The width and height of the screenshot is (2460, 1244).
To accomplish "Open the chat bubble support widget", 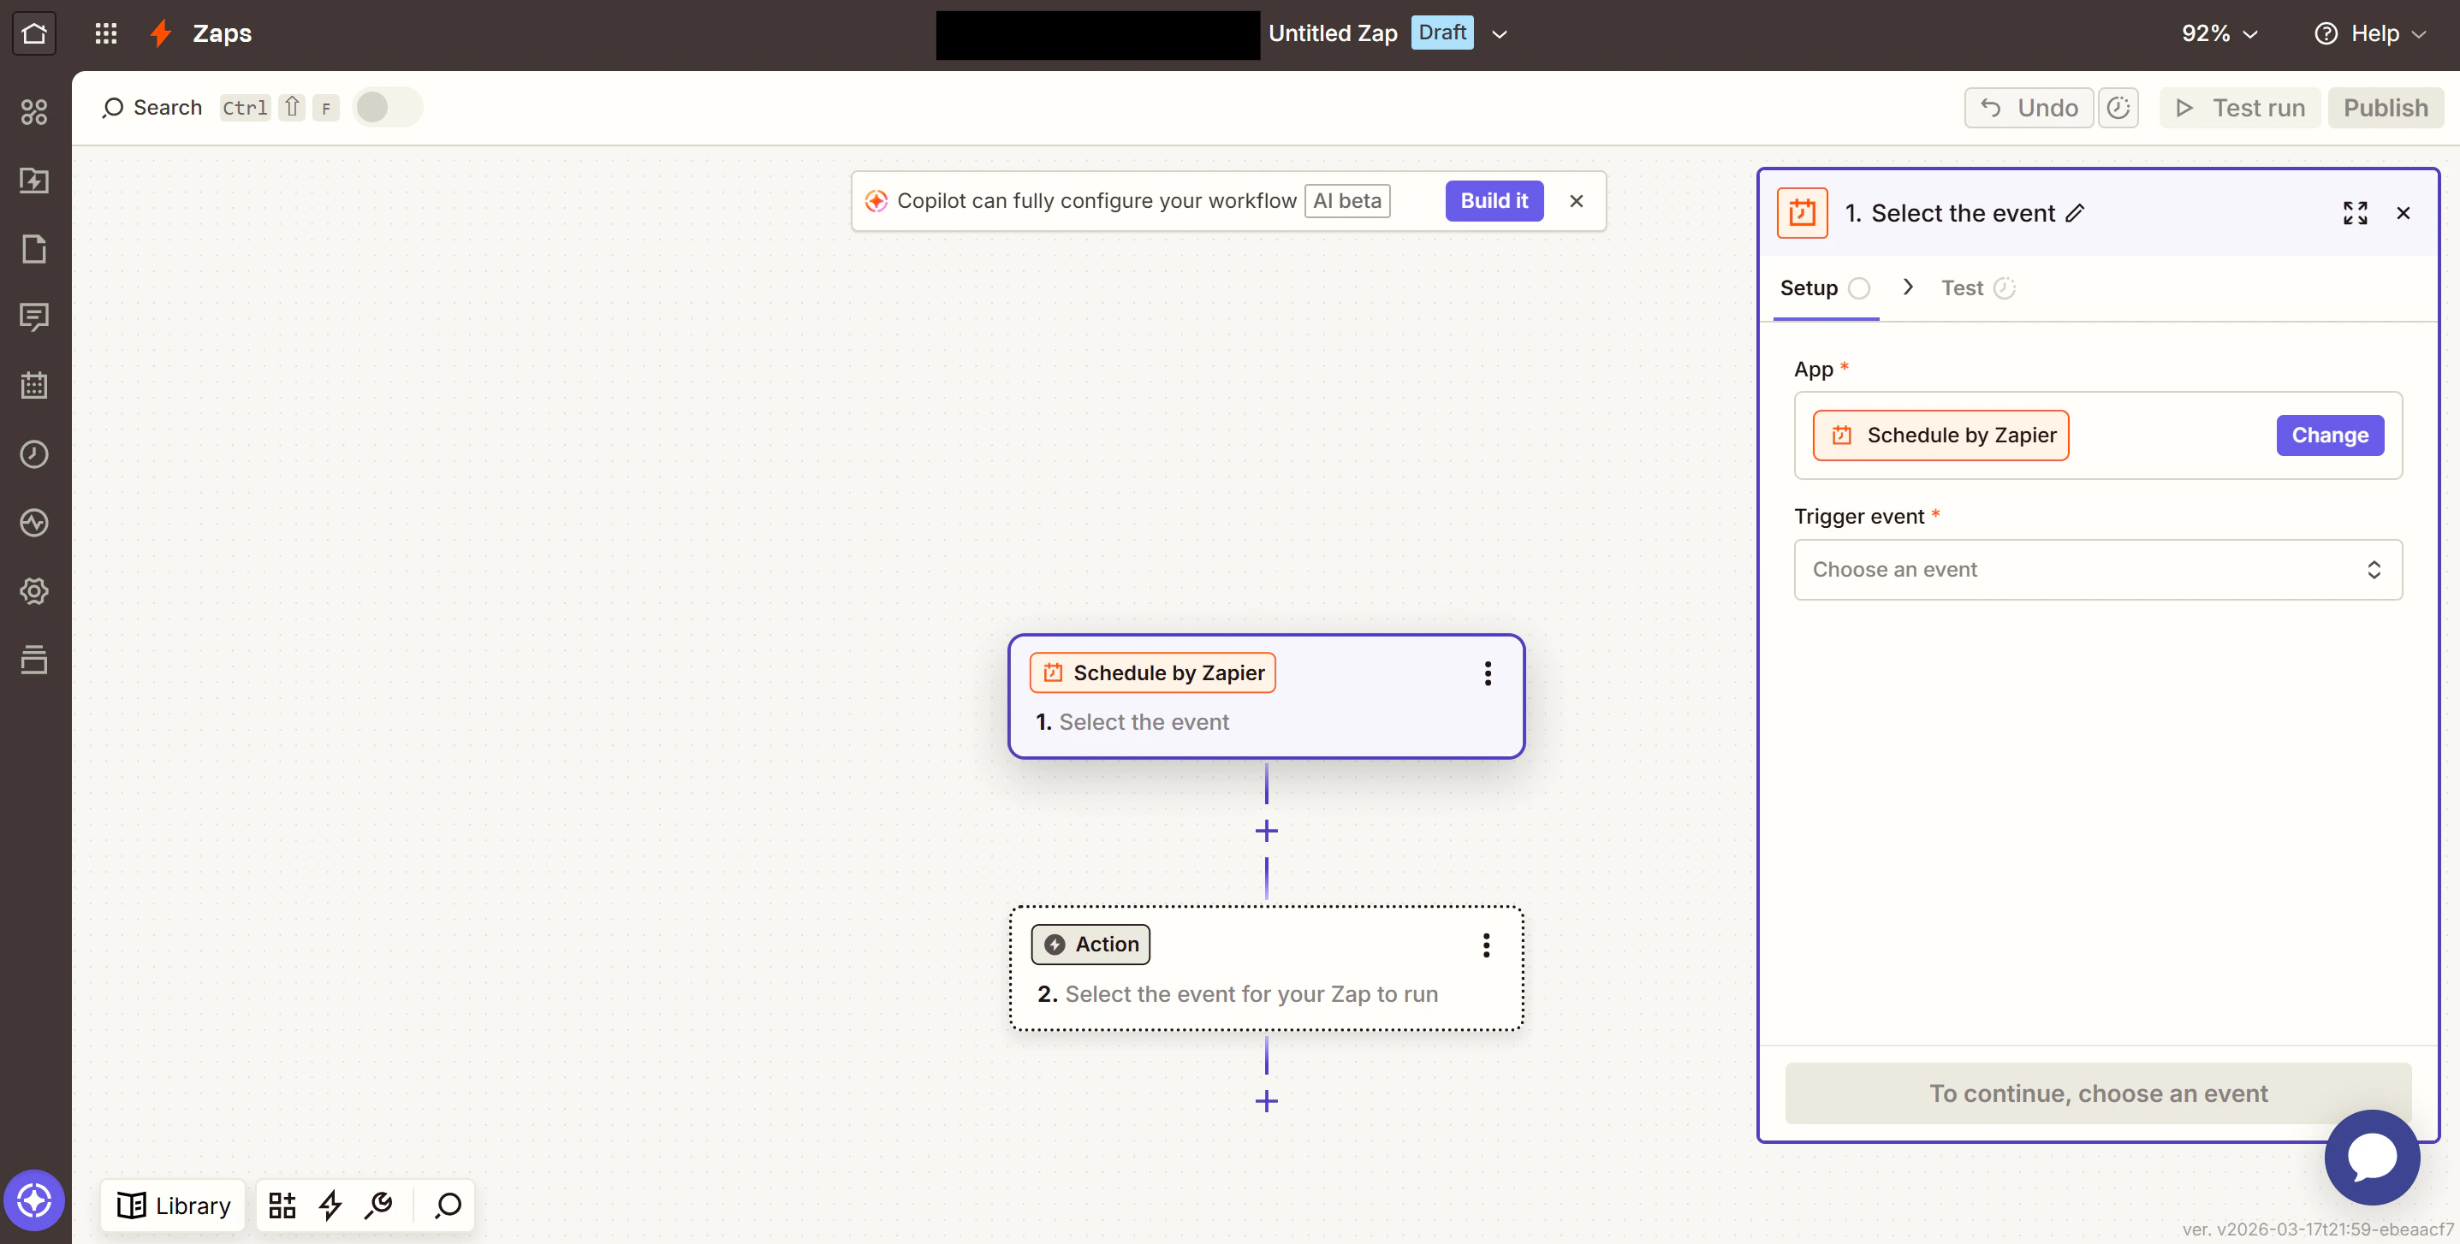I will 2371,1157.
